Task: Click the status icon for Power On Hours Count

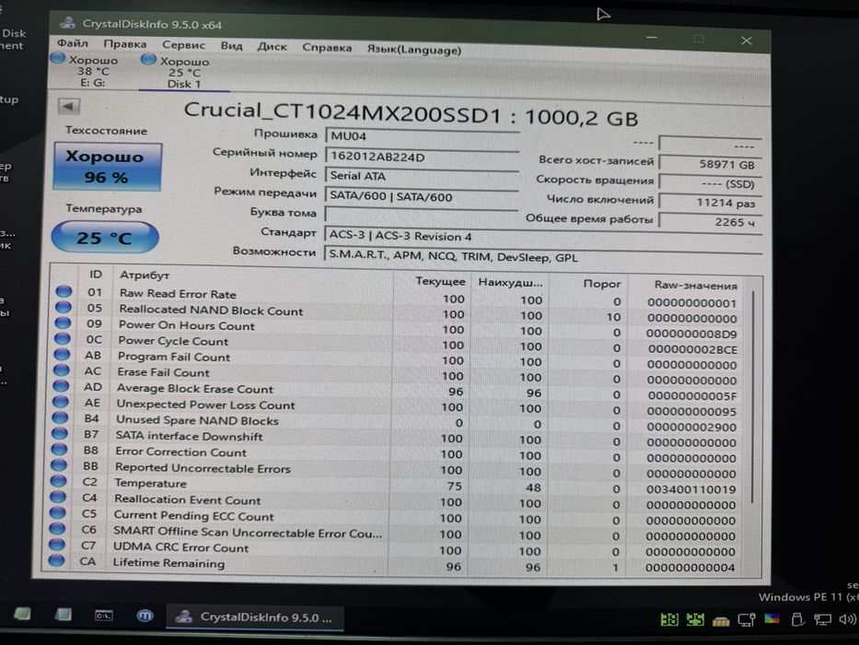Action: coord(63,322)
